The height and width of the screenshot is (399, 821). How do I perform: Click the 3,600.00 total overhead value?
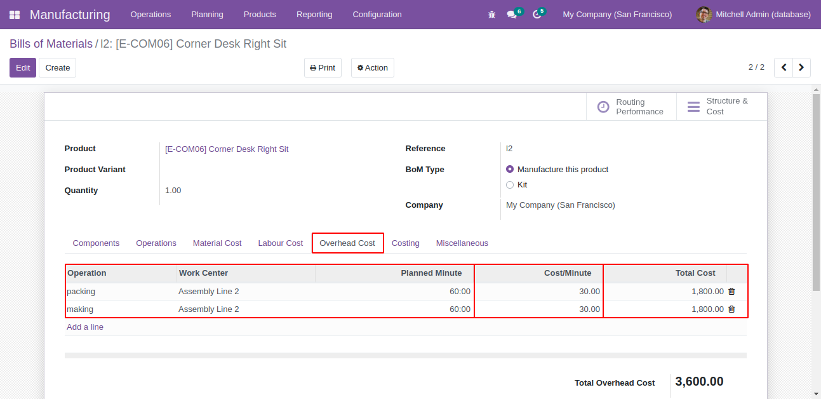(x=699, y=382)
